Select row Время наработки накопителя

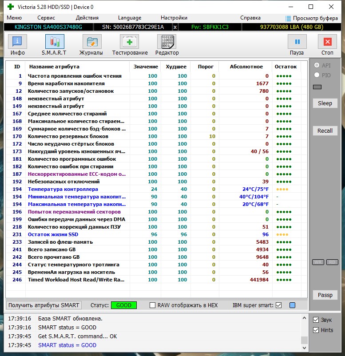tap(156, 83)
